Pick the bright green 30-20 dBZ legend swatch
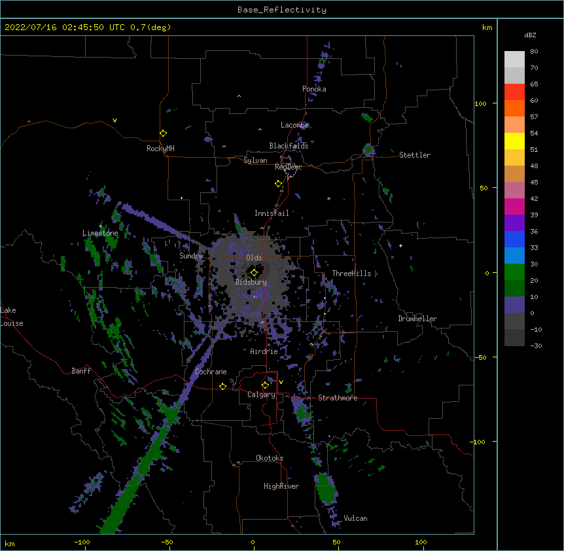The image size is (564, 551). (514, 272)
